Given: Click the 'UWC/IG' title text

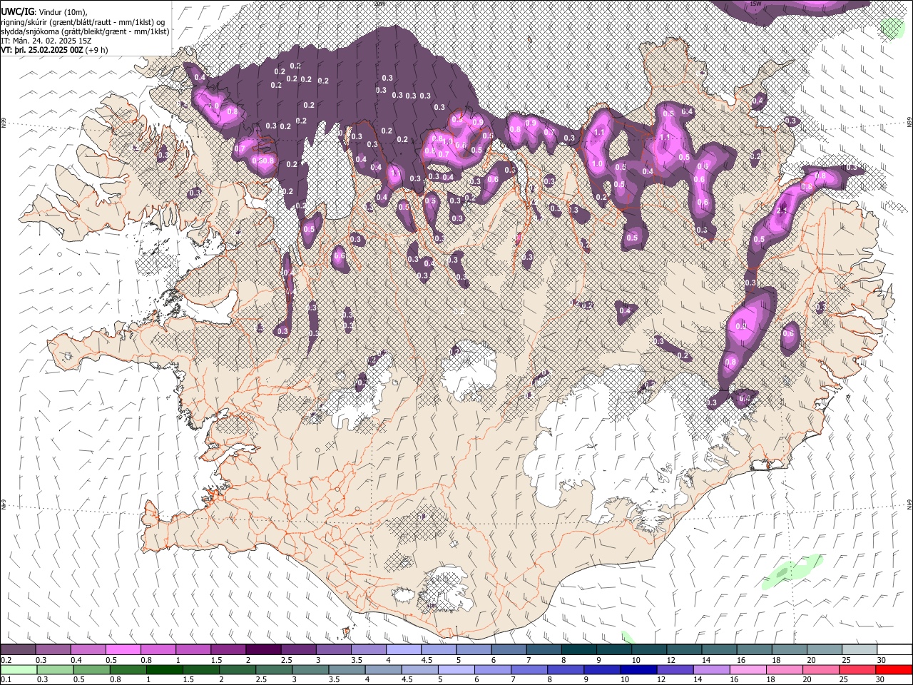Looking at the screenshot, I should click(x=17, y=12).
